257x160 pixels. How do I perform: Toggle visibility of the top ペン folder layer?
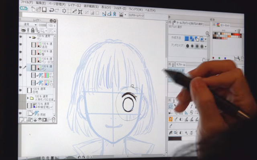pyautogui.click(x=21, y=37)
